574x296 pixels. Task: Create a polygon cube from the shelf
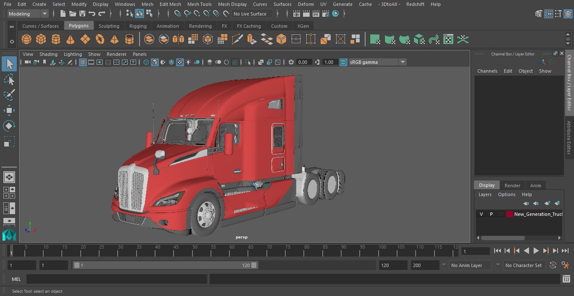tap(41, 39)
